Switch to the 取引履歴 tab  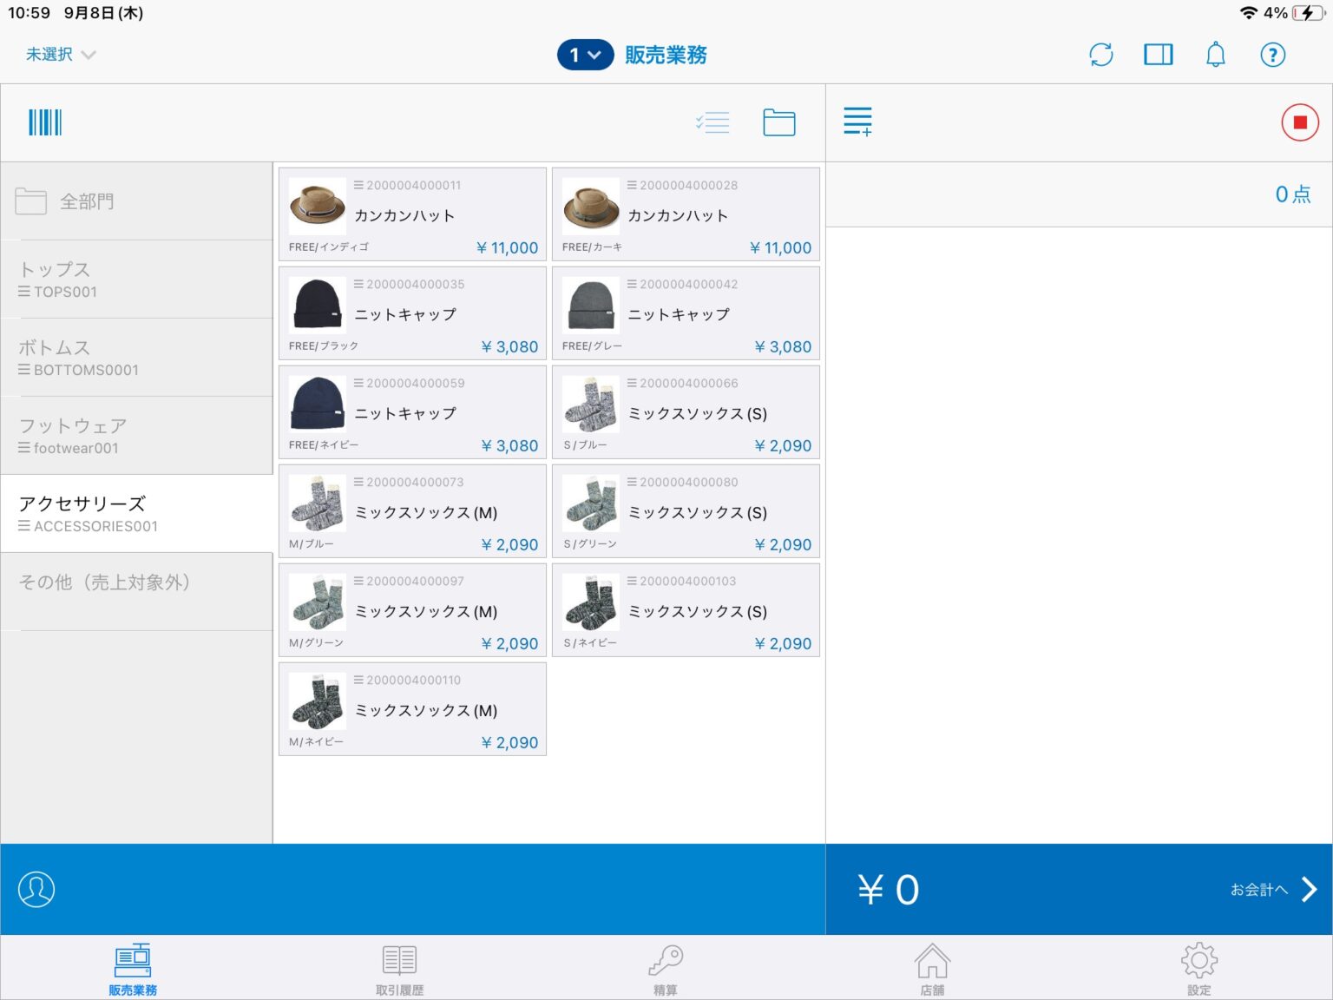tap(399, 969)
